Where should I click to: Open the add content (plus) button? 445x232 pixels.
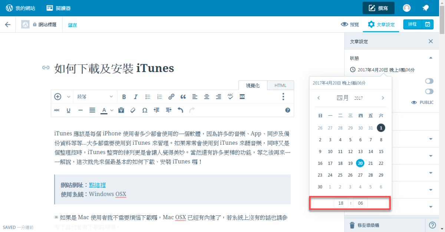(x=58, y=97)
